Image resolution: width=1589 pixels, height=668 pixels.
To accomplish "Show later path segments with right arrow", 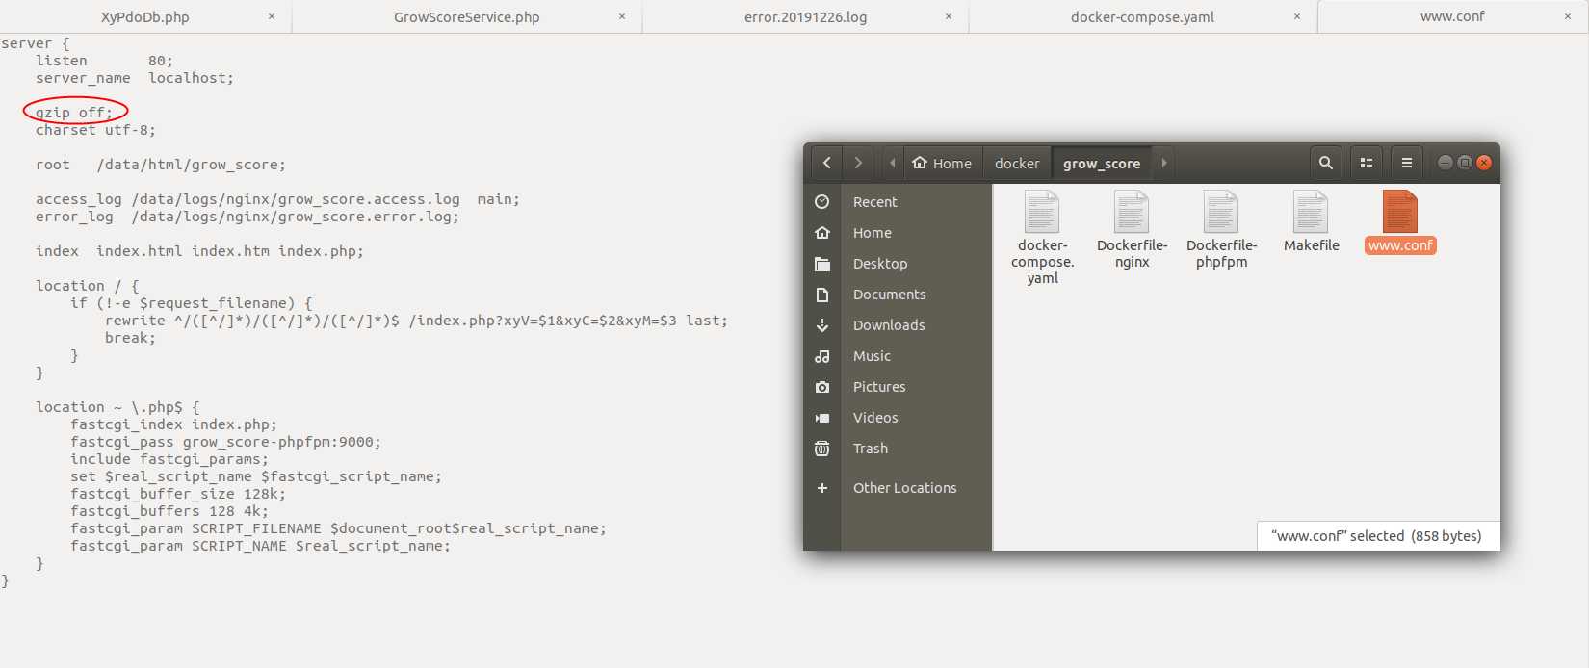I will (1164, 163).
